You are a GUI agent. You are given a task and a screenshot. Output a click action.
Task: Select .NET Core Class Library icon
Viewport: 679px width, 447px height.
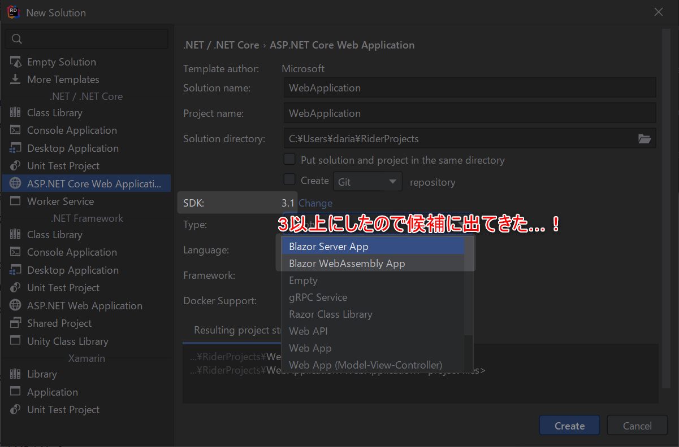coord(16,113)
